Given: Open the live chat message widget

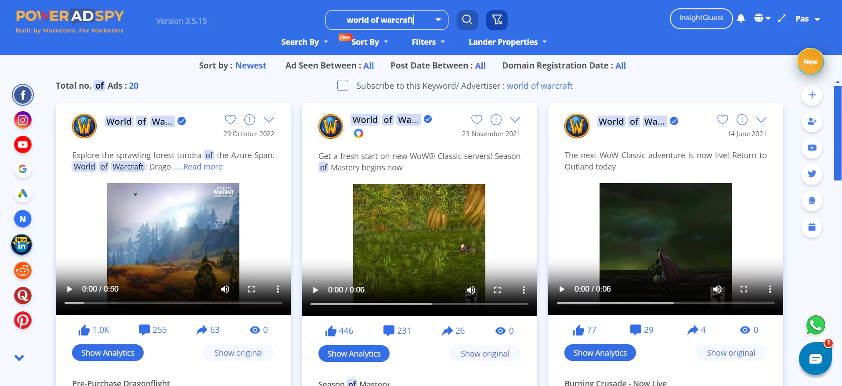Looking at the screenshot, I should (816, 359).
